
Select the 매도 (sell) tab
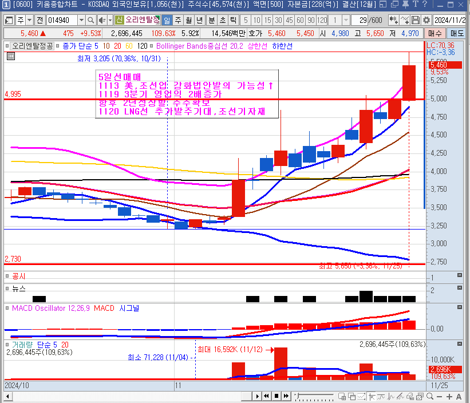tap(460, 33)
